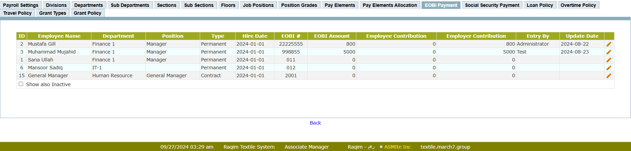Open the Travel Policy tab
This screenshot has width=631, height=151.
(x=18, y=13)
